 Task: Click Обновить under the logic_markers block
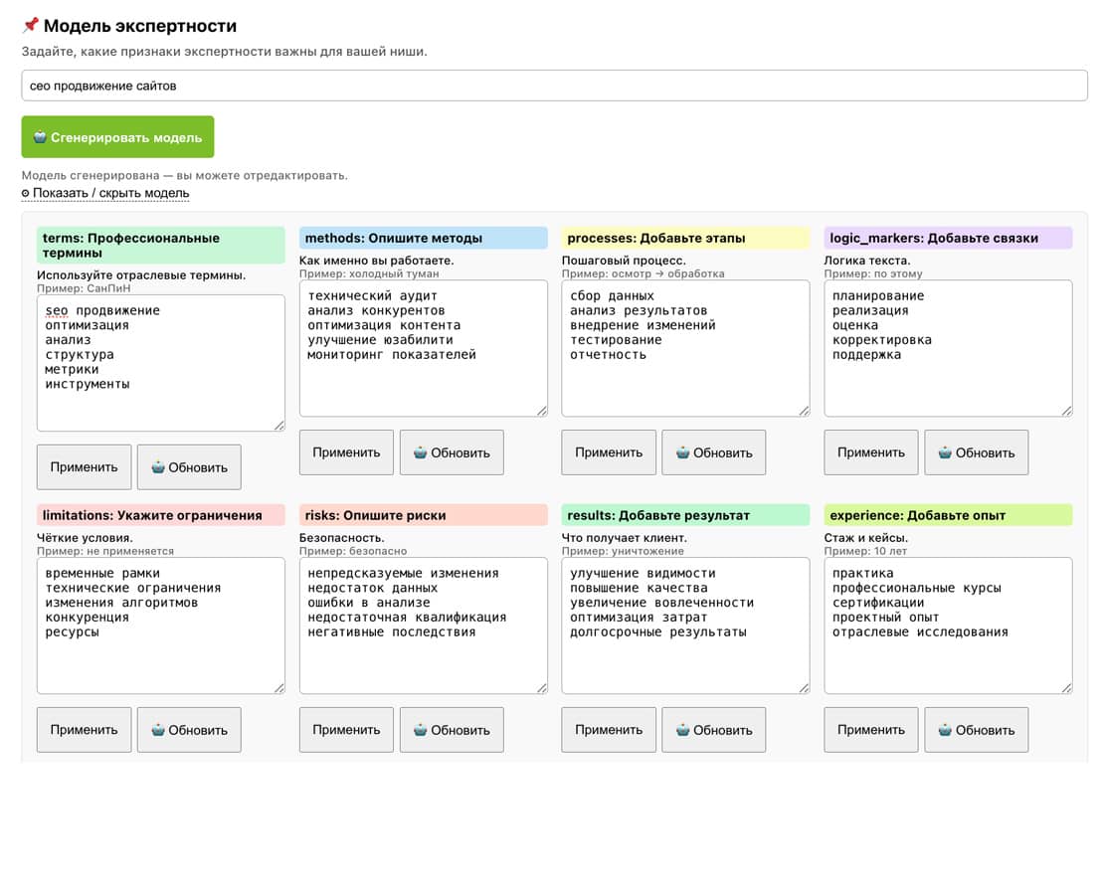976,452
